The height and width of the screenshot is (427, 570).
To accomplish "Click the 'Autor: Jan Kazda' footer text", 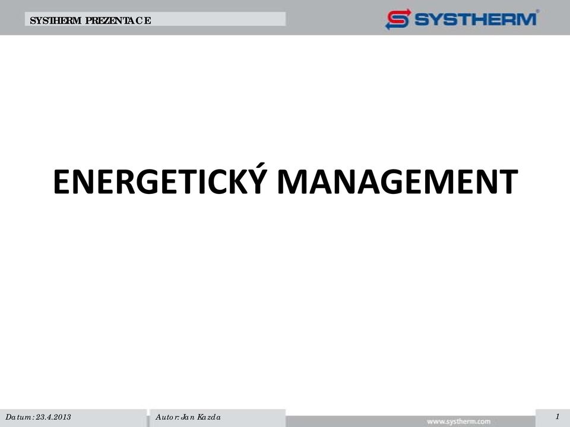I will click(x=188, y=417).
